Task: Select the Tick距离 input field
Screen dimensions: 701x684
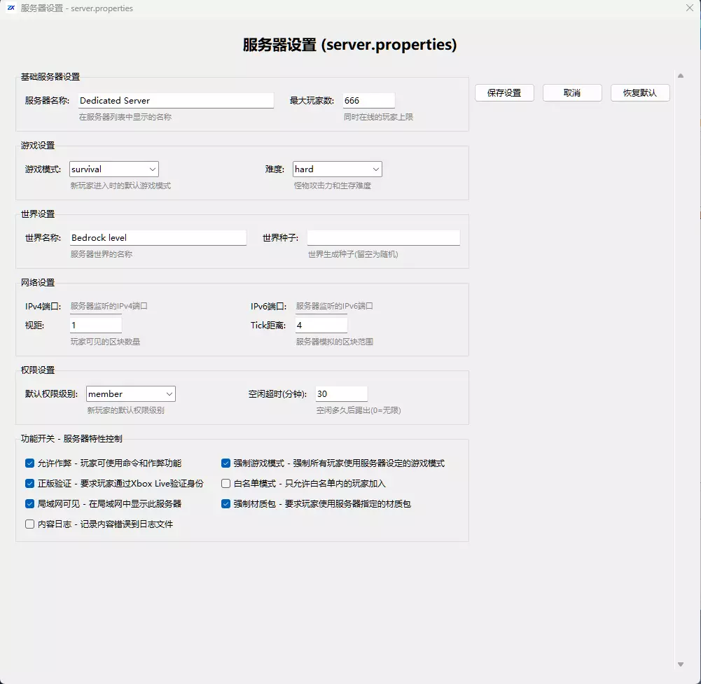Action: (x=321, y=326)
